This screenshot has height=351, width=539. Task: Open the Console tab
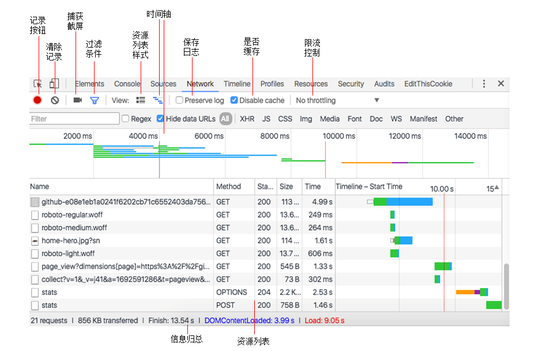click(x=127, y=84)
